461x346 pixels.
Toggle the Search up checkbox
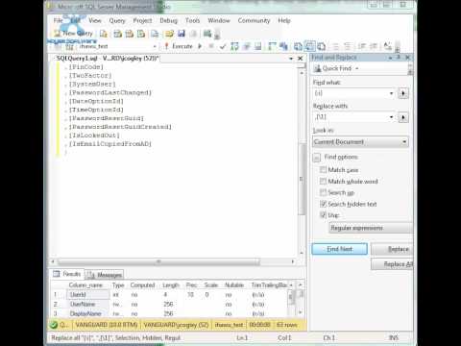(x=323, y=192)
